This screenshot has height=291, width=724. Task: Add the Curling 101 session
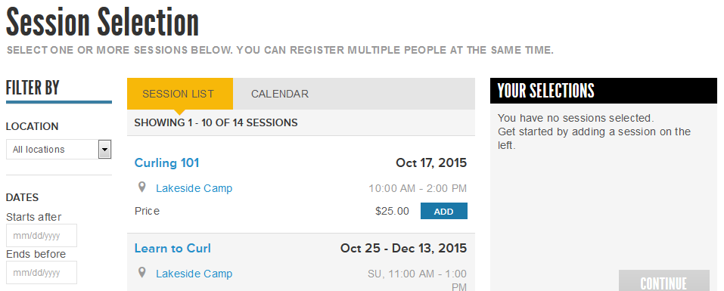[444, 211]
